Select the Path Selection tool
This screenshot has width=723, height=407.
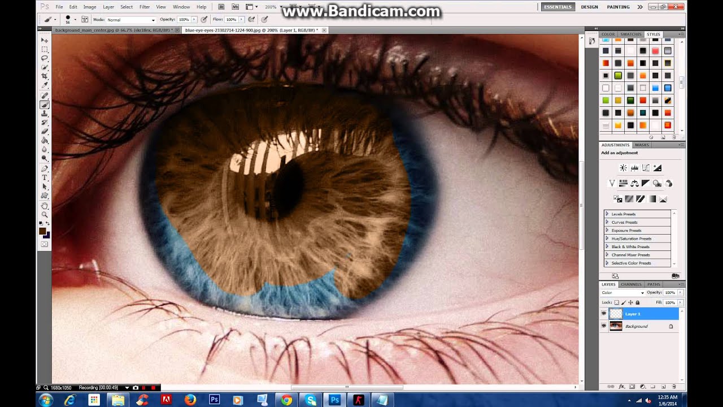click(x=45, y=187)
